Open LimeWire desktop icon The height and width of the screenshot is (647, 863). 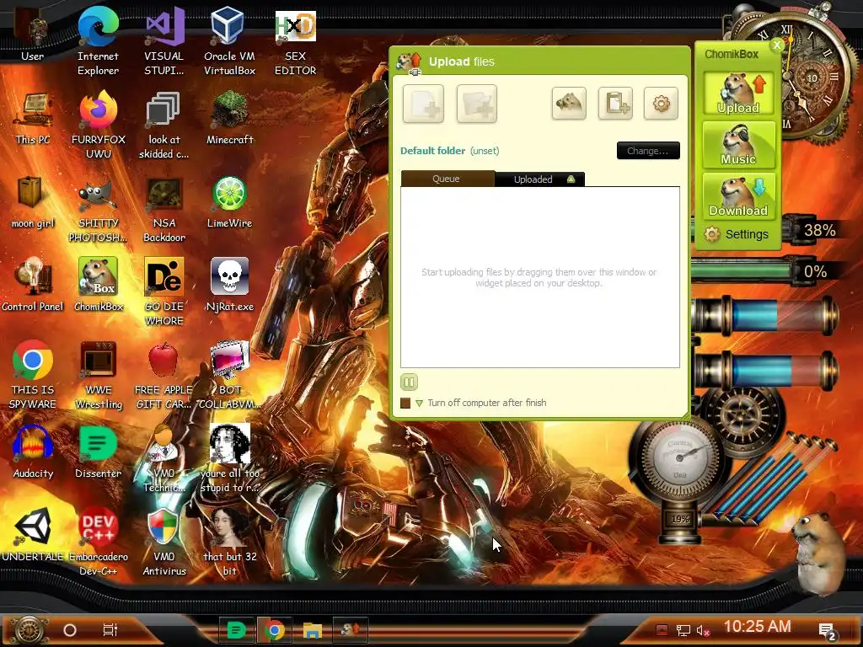(x=229, y=202)
